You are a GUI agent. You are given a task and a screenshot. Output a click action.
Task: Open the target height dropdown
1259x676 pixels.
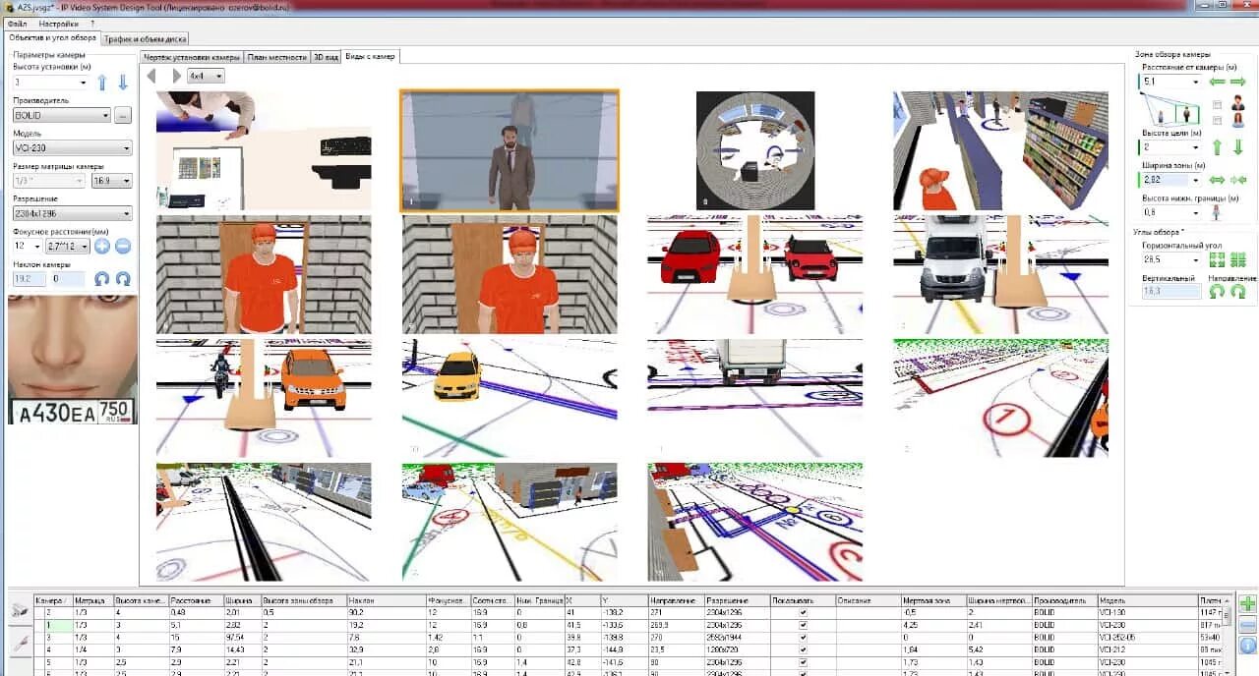[1195, 147]
